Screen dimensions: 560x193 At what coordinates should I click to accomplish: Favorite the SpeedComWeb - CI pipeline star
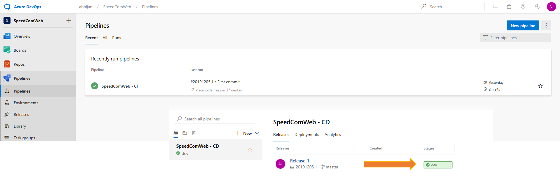coord(540,86)
